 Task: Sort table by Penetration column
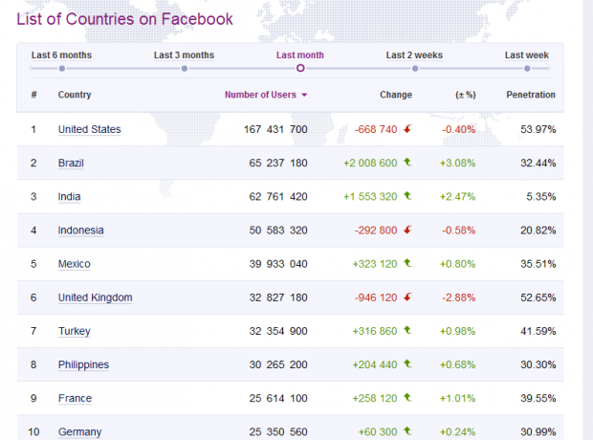530,95
